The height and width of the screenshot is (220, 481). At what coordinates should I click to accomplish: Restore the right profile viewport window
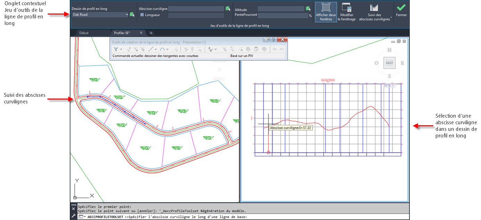coord(399,41)
